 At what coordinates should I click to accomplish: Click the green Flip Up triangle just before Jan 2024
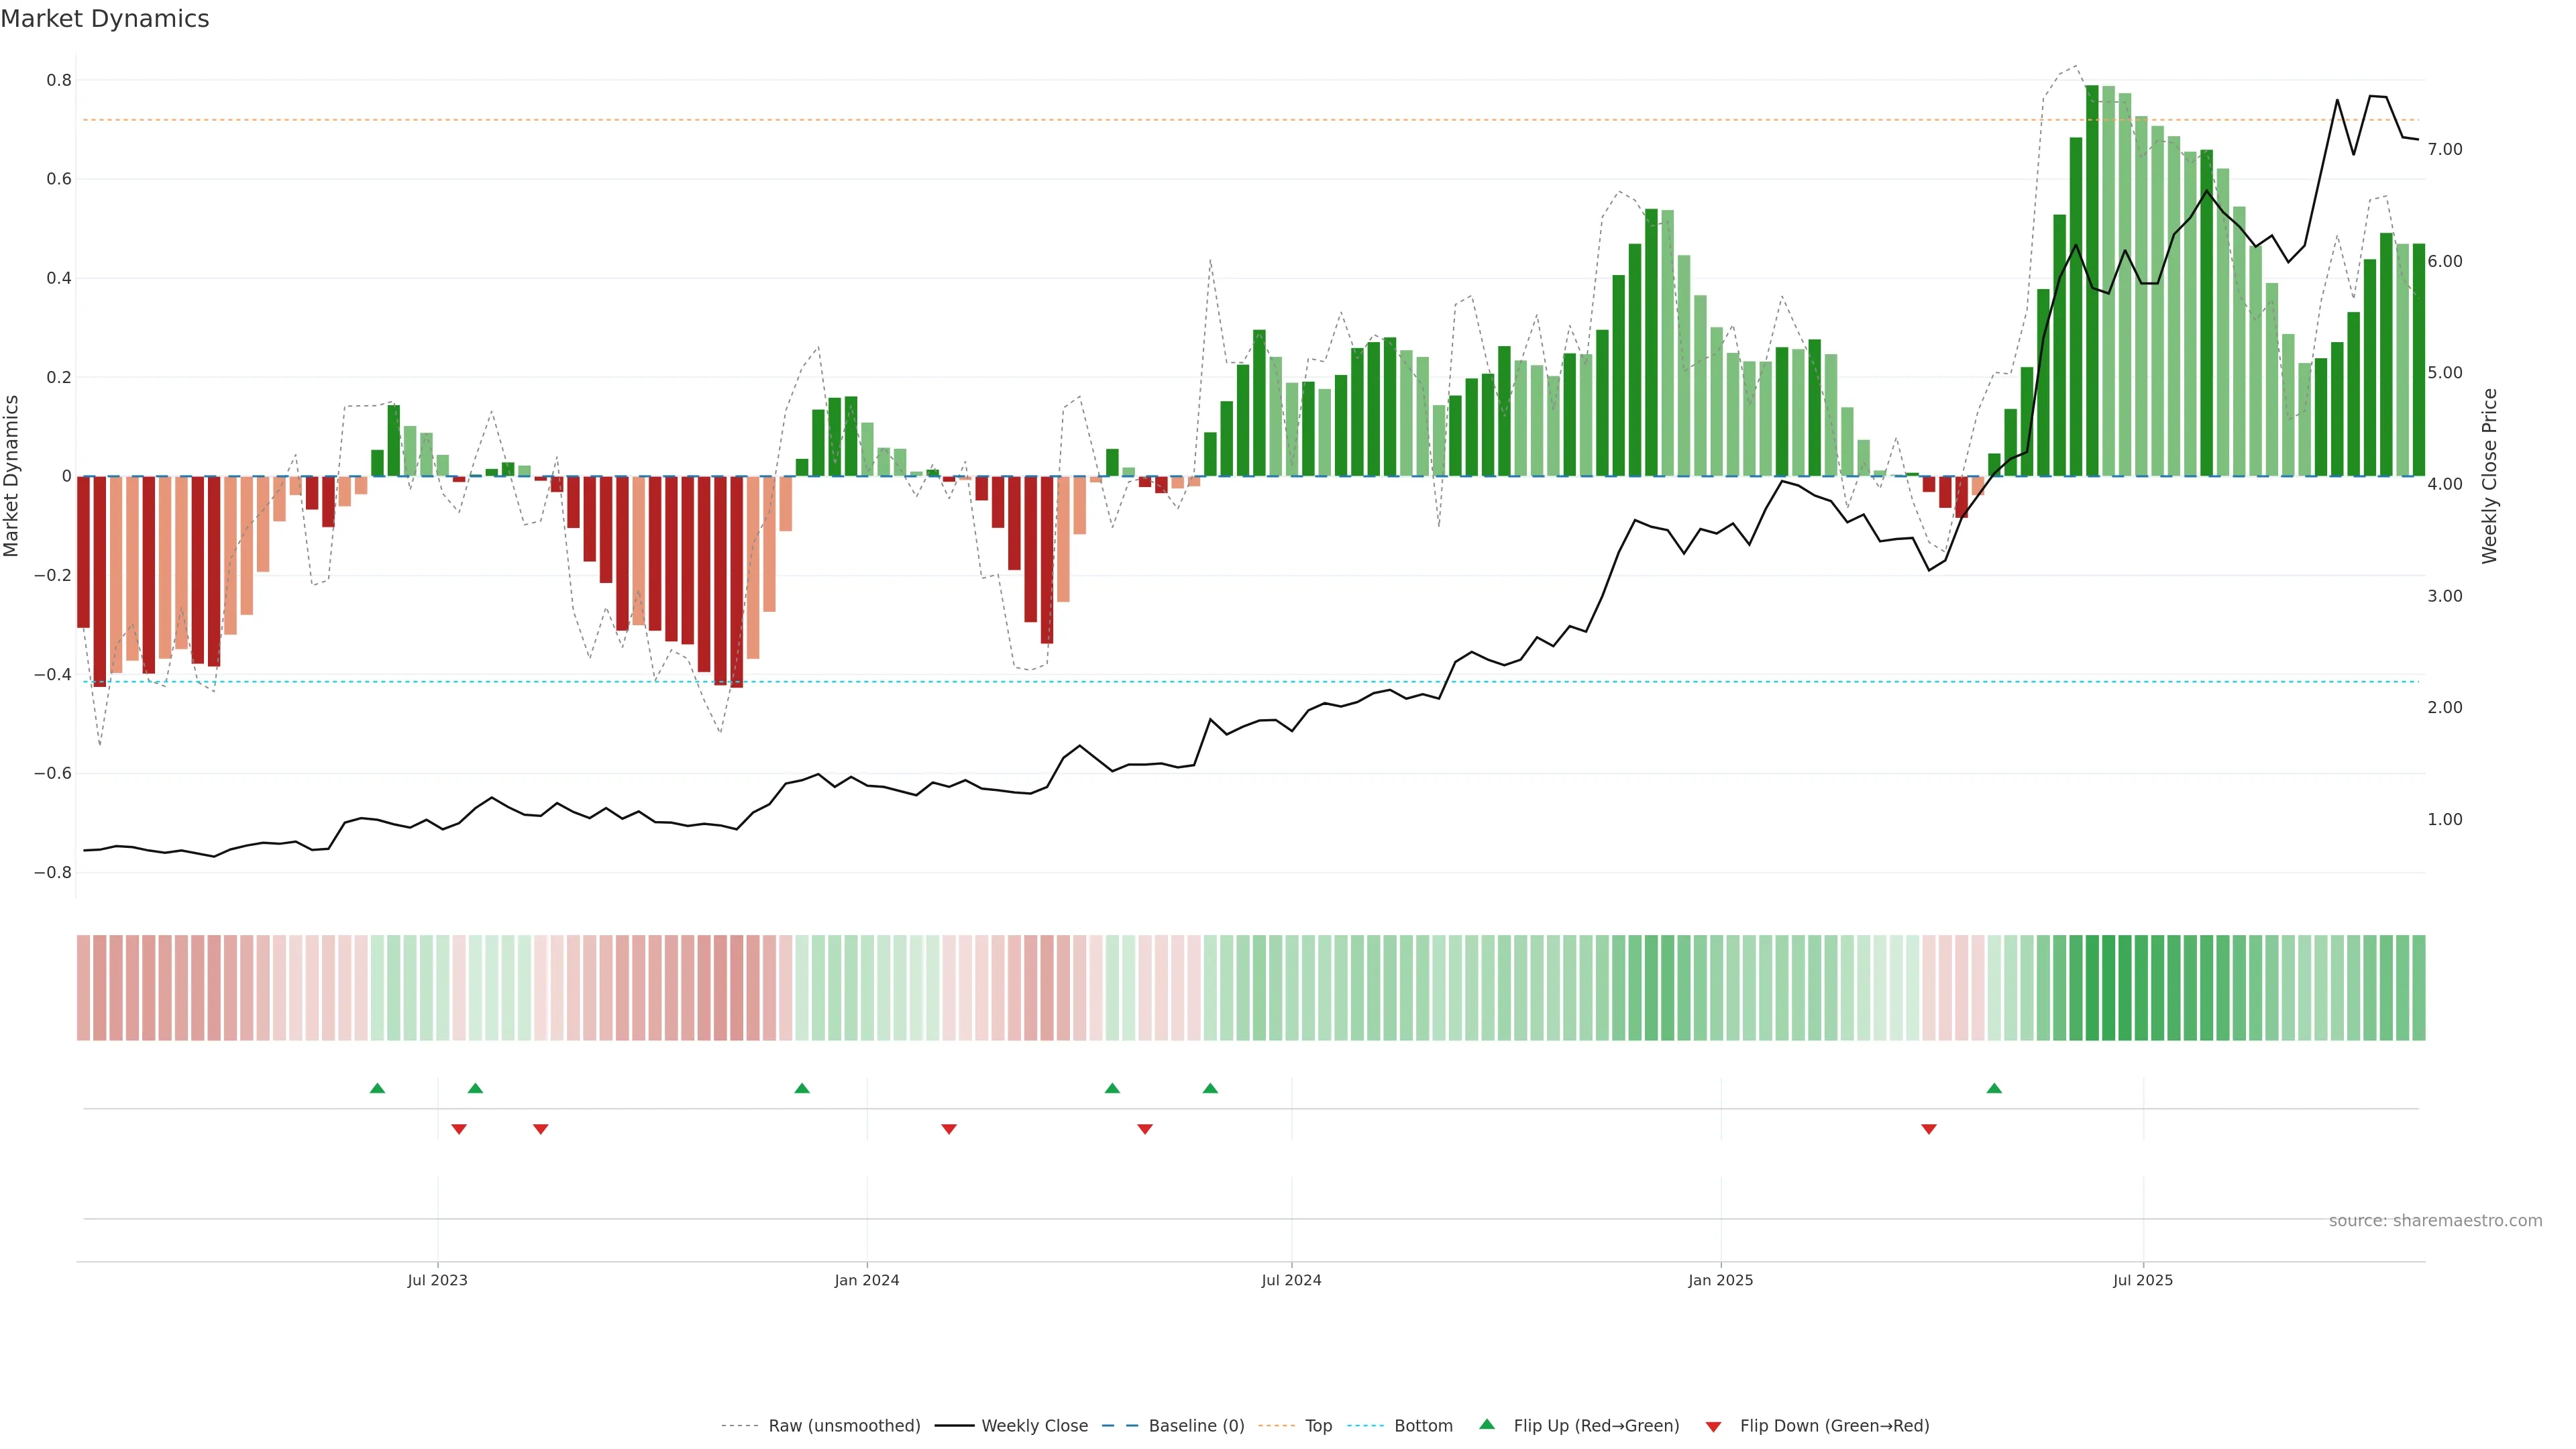coord(802,1088)
